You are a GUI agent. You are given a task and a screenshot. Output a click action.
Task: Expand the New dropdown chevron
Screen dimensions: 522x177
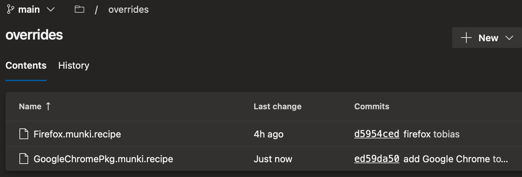point(509,38)
